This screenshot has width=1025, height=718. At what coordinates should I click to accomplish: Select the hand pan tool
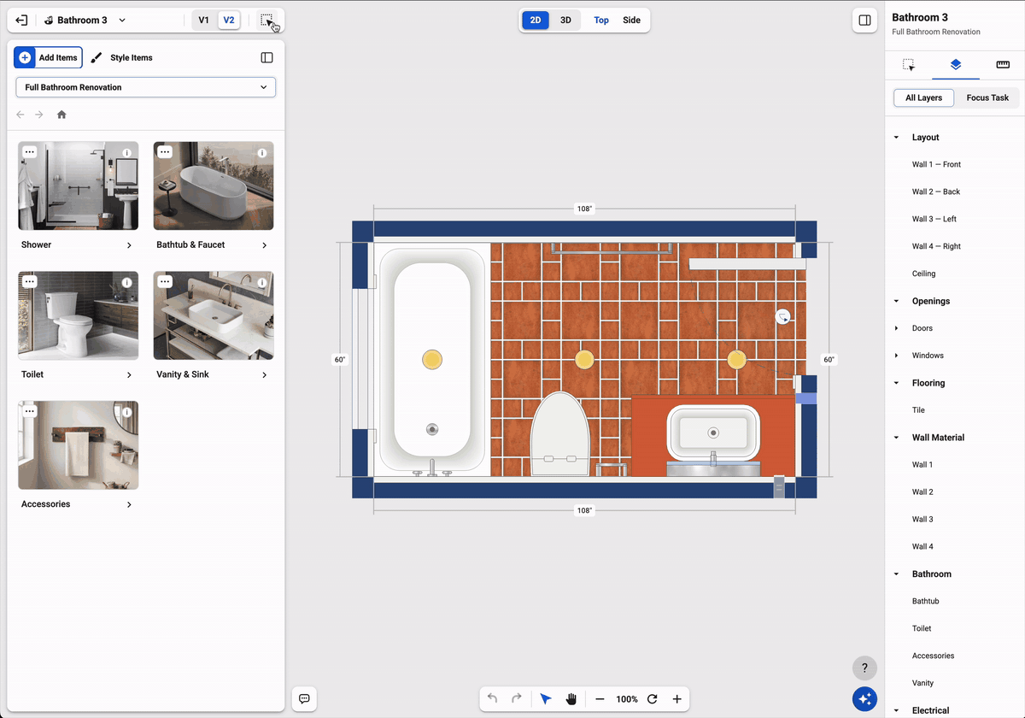(571, 699)
